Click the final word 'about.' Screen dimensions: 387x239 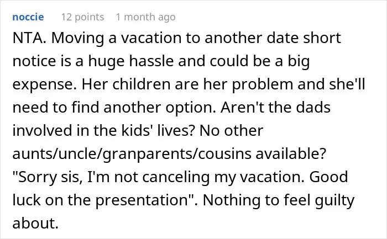[35, 223]
